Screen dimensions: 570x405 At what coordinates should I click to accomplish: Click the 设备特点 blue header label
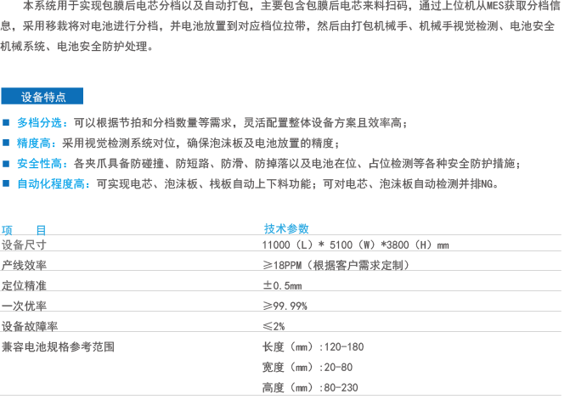click(x=42, y=97)
